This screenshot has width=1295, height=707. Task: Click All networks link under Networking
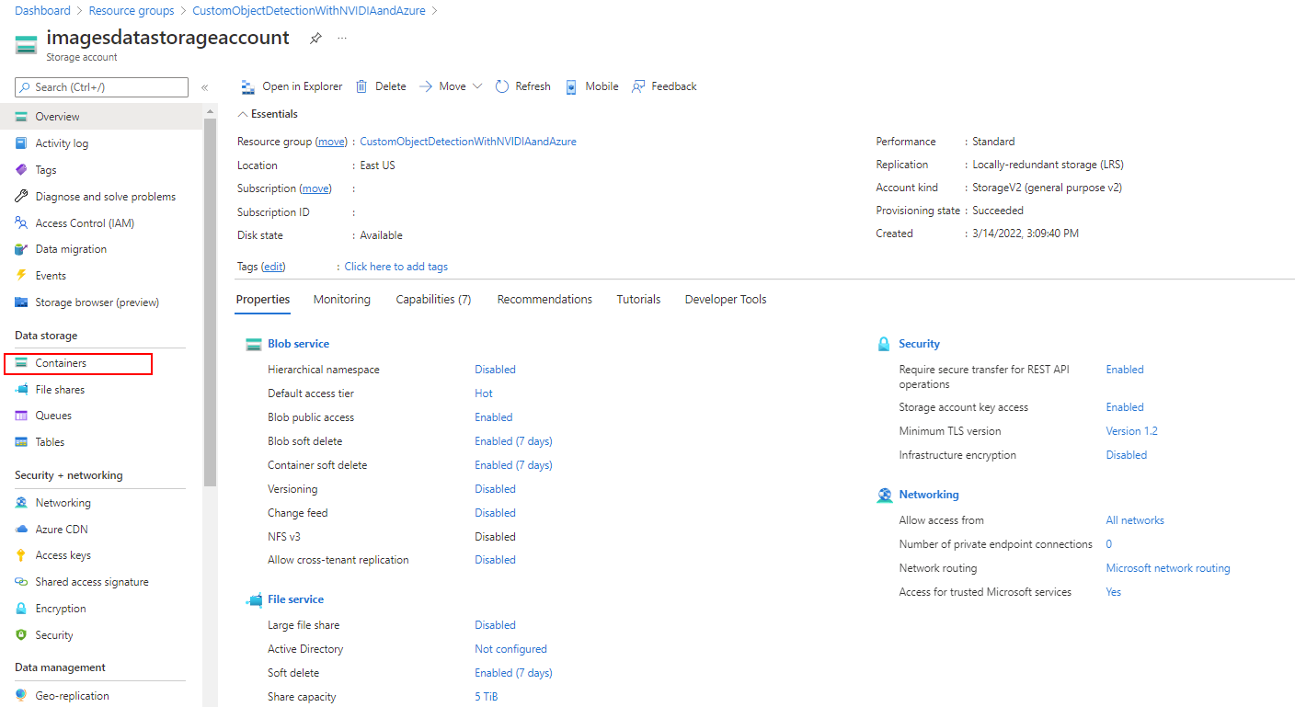point(1135,520)
